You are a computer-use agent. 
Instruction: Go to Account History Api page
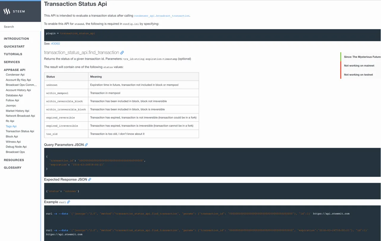pyautogui.click(x=18, y=90)
